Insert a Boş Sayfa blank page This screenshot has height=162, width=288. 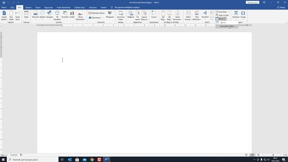(11, 16)
